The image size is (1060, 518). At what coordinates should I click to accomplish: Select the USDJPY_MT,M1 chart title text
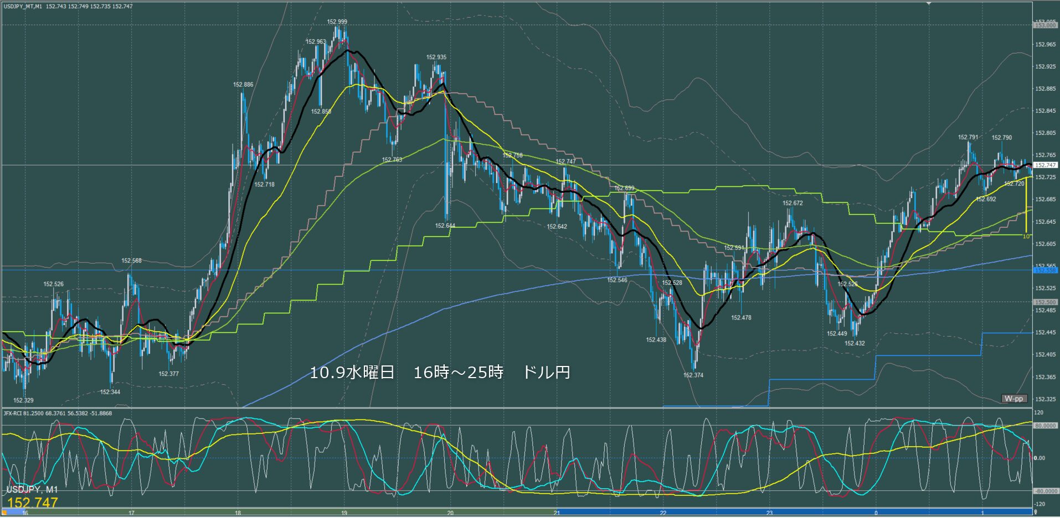click(x=23, y=7)
